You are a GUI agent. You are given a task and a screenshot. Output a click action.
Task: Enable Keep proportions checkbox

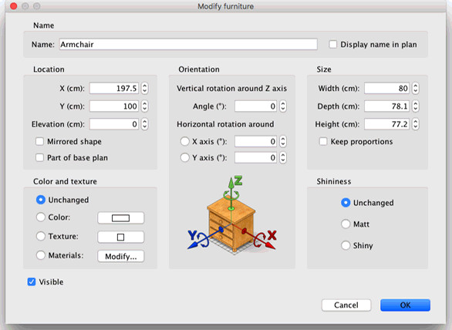coord(323,142)
